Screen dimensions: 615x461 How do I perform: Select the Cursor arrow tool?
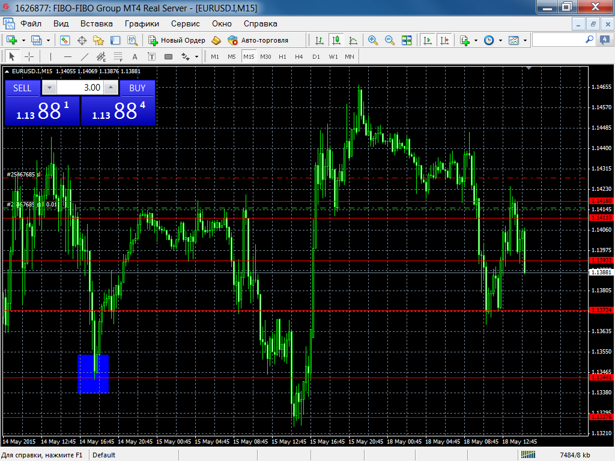point(12,57)
